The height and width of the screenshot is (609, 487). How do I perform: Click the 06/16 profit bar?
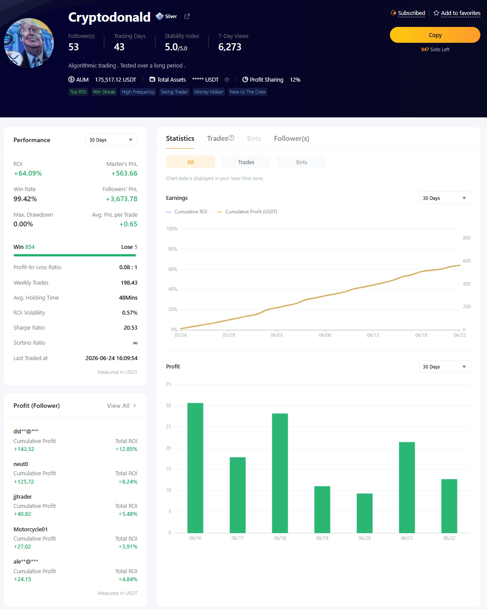[195, 468]
